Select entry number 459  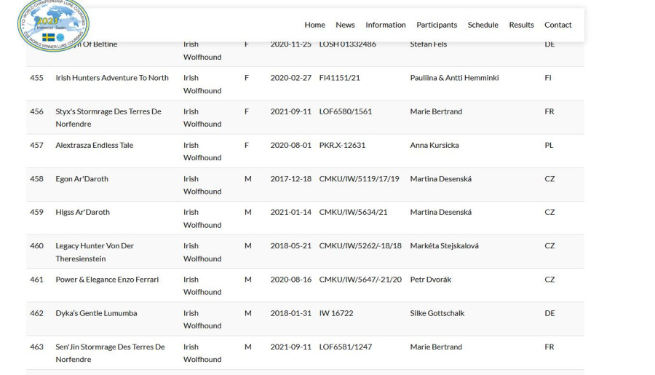[x=37, y=212]
